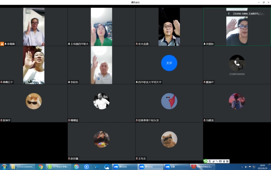
Task: Open the Action Center flag tray icon
Action: point(250,167)
